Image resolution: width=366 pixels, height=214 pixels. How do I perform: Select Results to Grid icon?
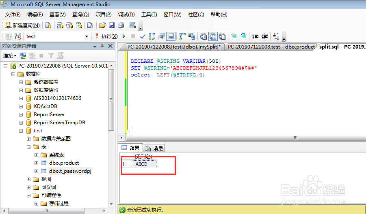213,36
